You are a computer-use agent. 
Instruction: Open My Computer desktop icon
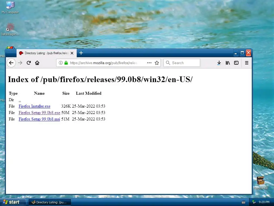coord(10,7)
